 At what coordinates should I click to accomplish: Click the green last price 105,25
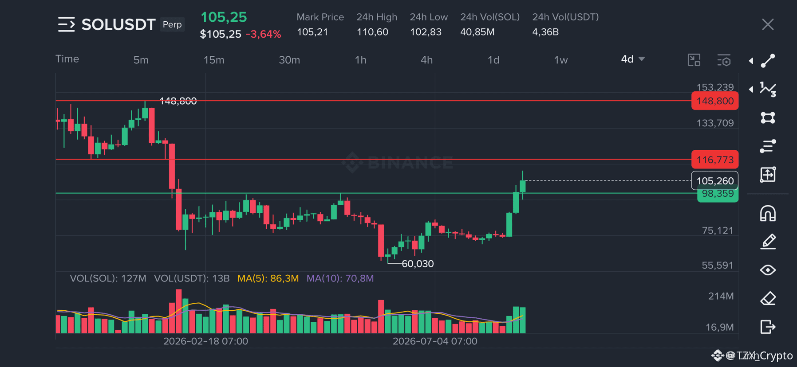click(x=224, y=17)
